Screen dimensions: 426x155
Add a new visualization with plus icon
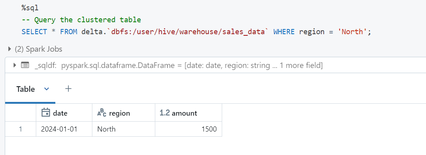point(68,89)
